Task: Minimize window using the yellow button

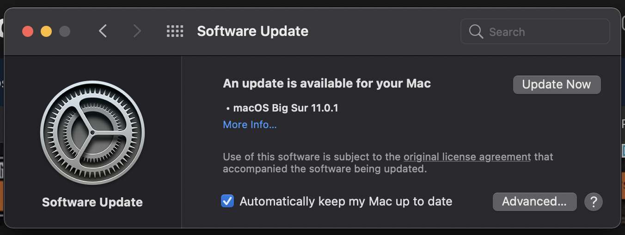Action: click(x=46, y=31)
